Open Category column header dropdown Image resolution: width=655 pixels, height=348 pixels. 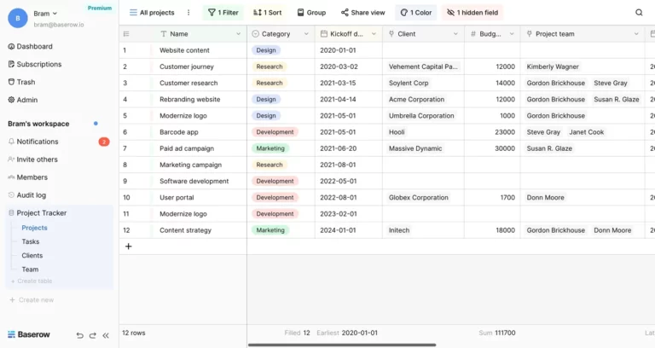click(x=306, y=34)
